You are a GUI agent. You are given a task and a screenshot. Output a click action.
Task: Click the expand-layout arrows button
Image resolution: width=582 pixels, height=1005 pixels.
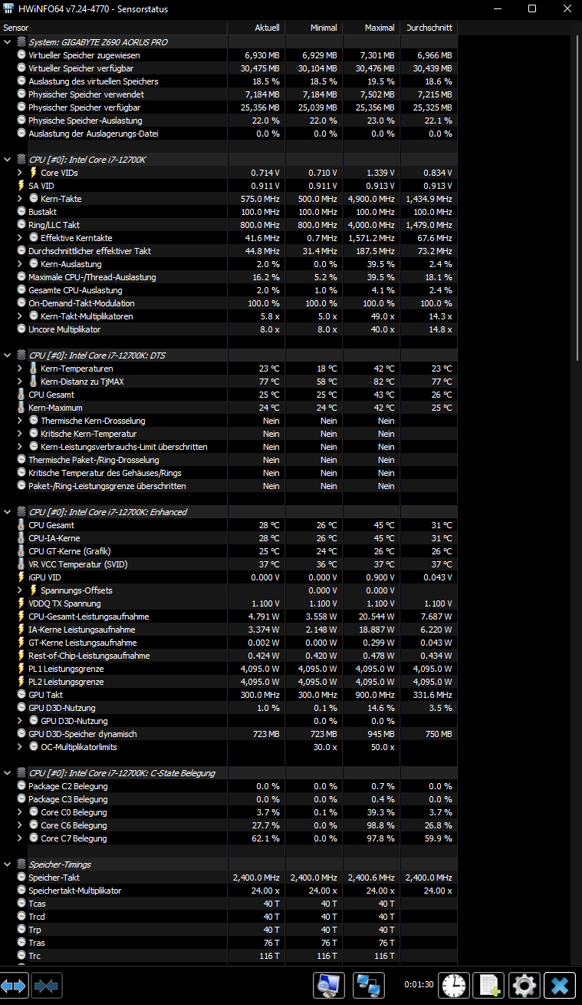click(x=15, y=985)
